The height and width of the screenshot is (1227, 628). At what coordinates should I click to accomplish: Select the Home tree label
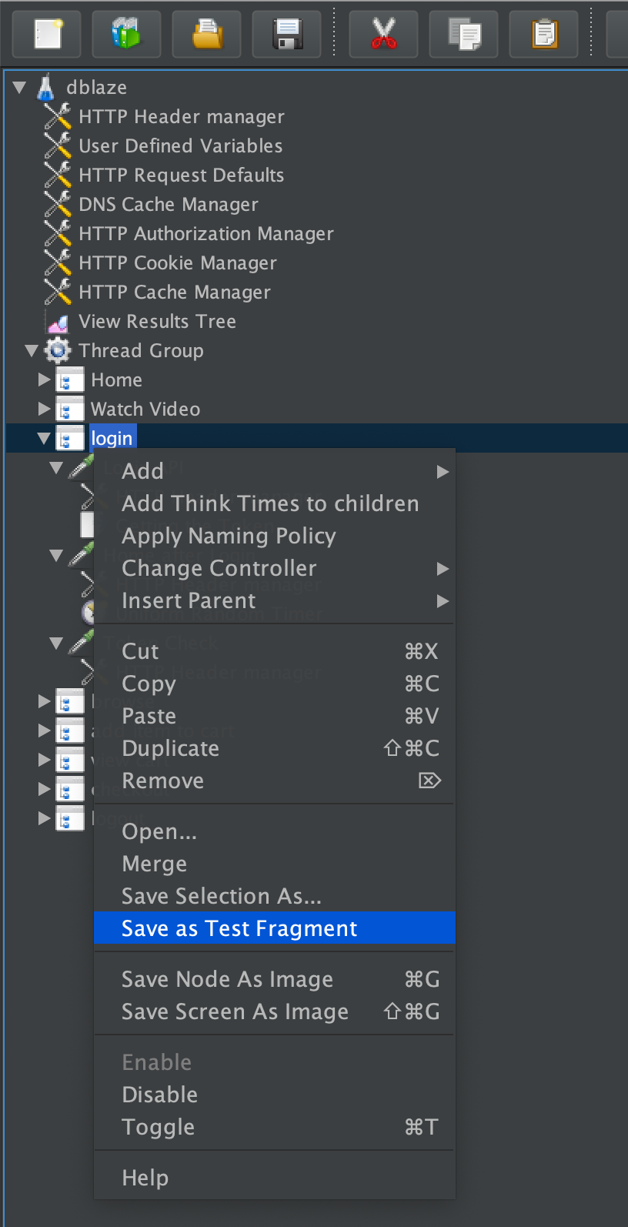pyautogui.click(x=116, y=380)
